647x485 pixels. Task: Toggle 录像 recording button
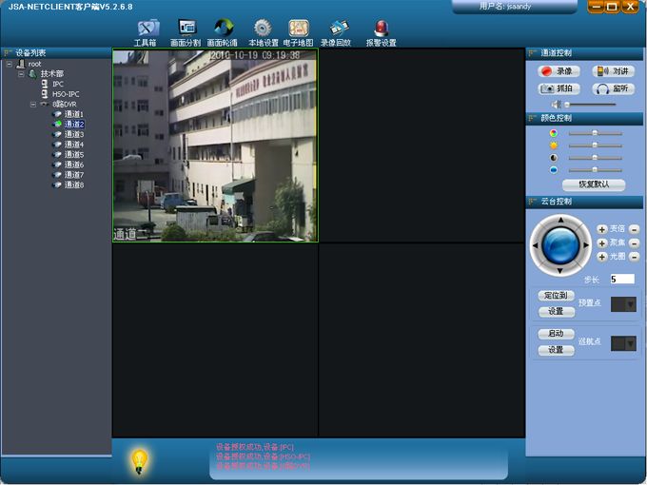559,71
